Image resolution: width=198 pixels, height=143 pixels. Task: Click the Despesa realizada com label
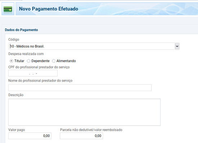26,54
